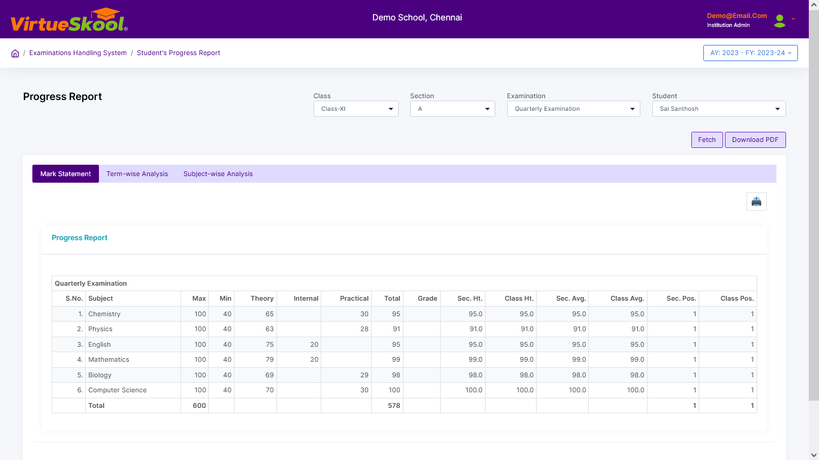Open the Examination dropdown
The width and height of the screenshot is (819, 460).
click(574, 108)
